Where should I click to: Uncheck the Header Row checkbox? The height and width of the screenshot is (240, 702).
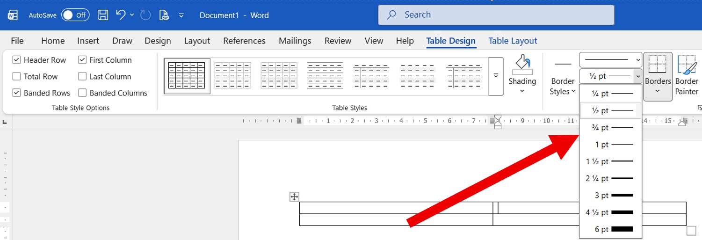point(16,60)
